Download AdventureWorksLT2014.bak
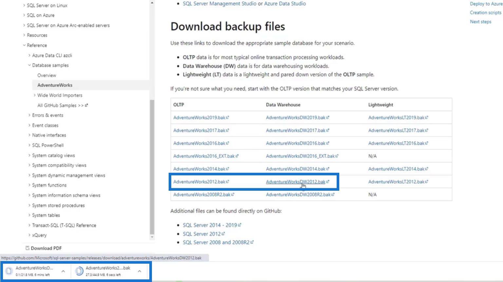 pos(398,169)
